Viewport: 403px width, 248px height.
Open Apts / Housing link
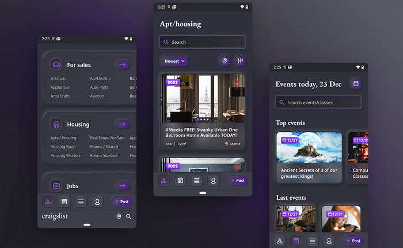pos(63,138)
